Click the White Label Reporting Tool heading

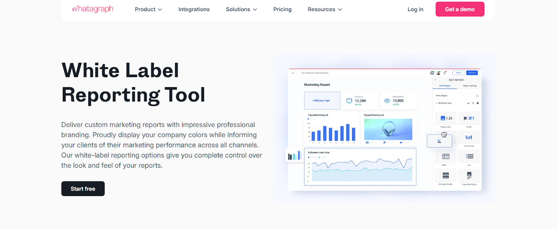[x=133, y=83]
